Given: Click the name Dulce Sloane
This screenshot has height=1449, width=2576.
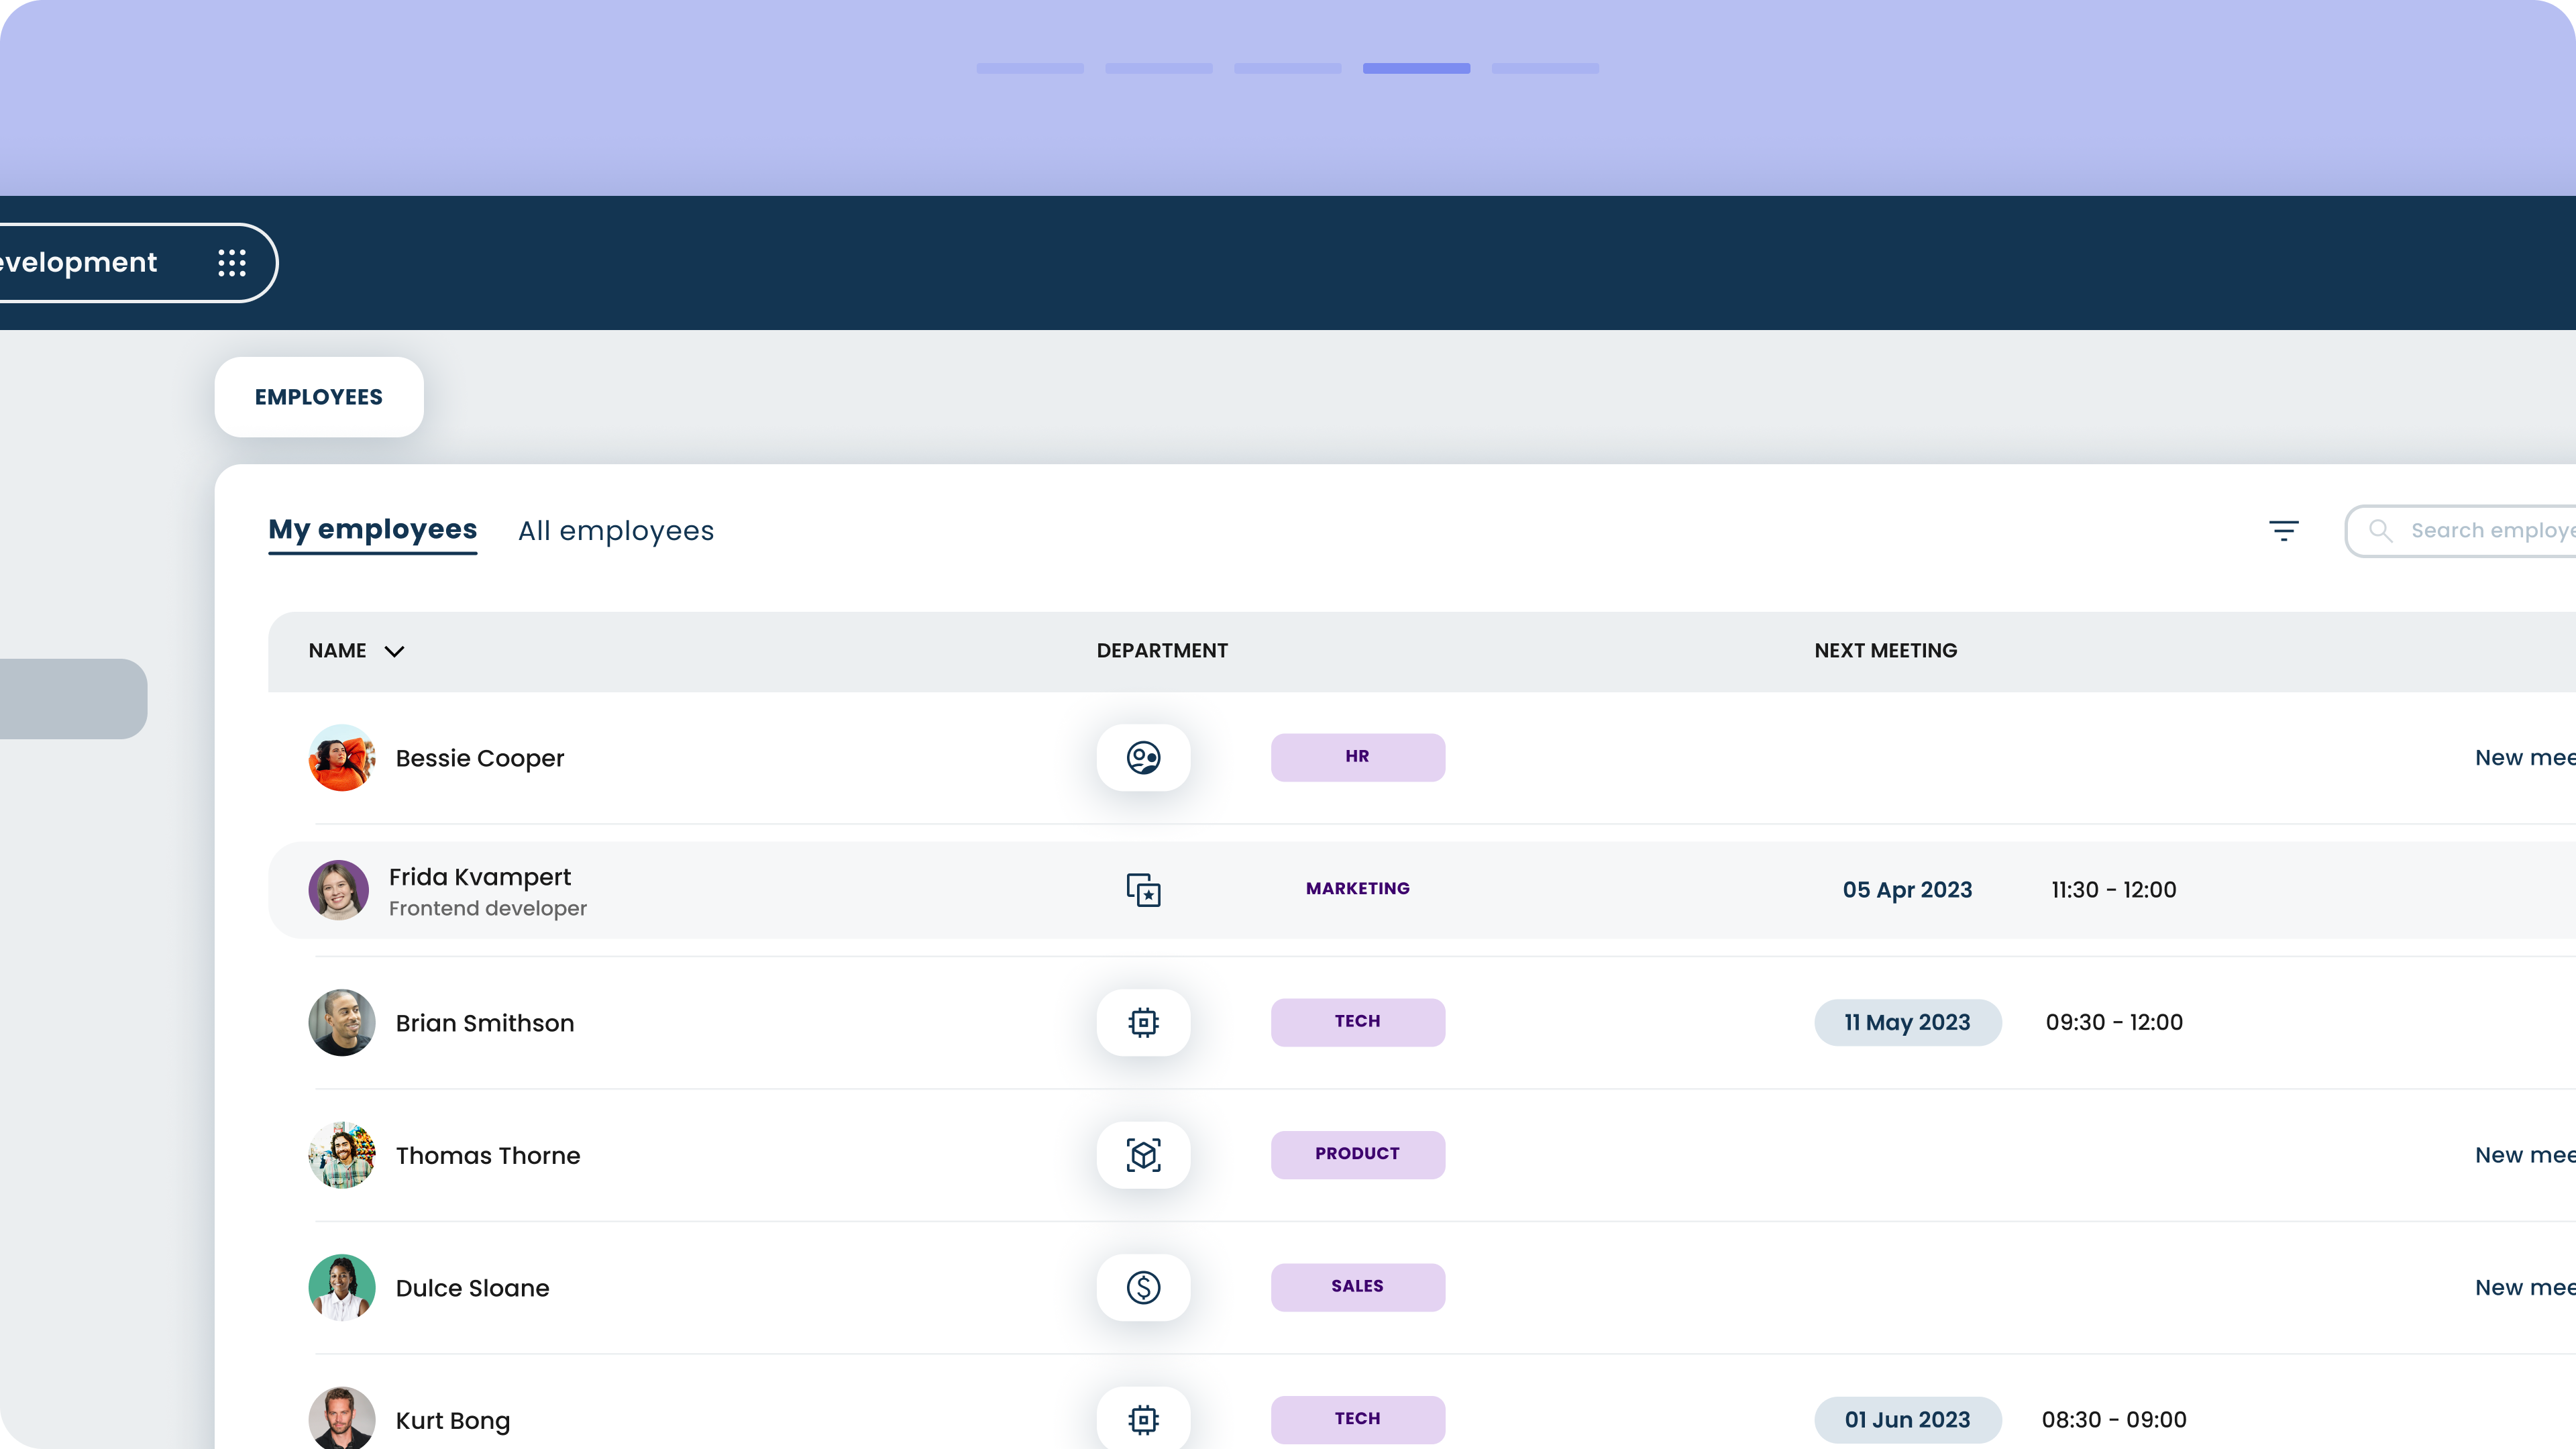Looking at the screenshot, I should [472, 1289].
